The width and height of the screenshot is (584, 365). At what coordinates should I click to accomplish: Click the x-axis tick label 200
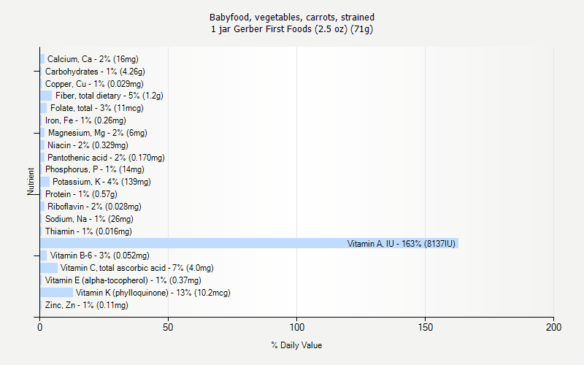click(x=553, y=327)
